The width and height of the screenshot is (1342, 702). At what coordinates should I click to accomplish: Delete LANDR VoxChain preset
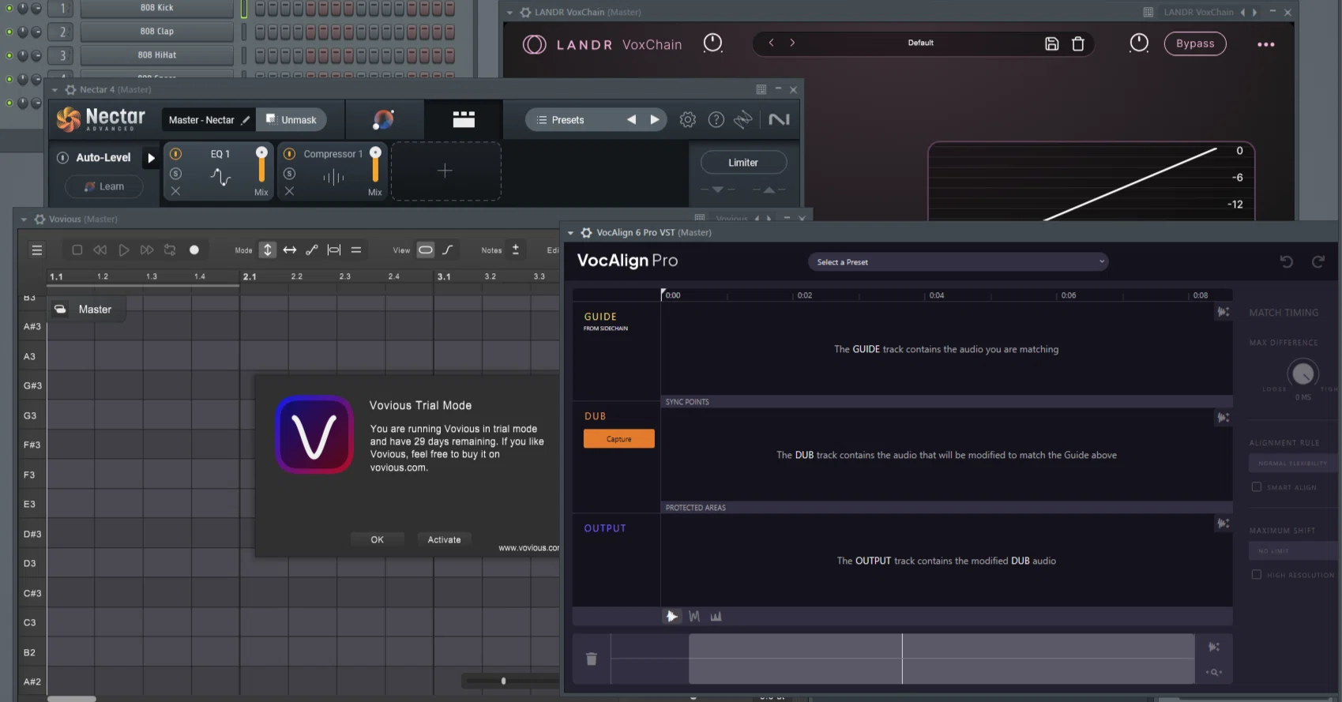click(x=1078, y=43)
